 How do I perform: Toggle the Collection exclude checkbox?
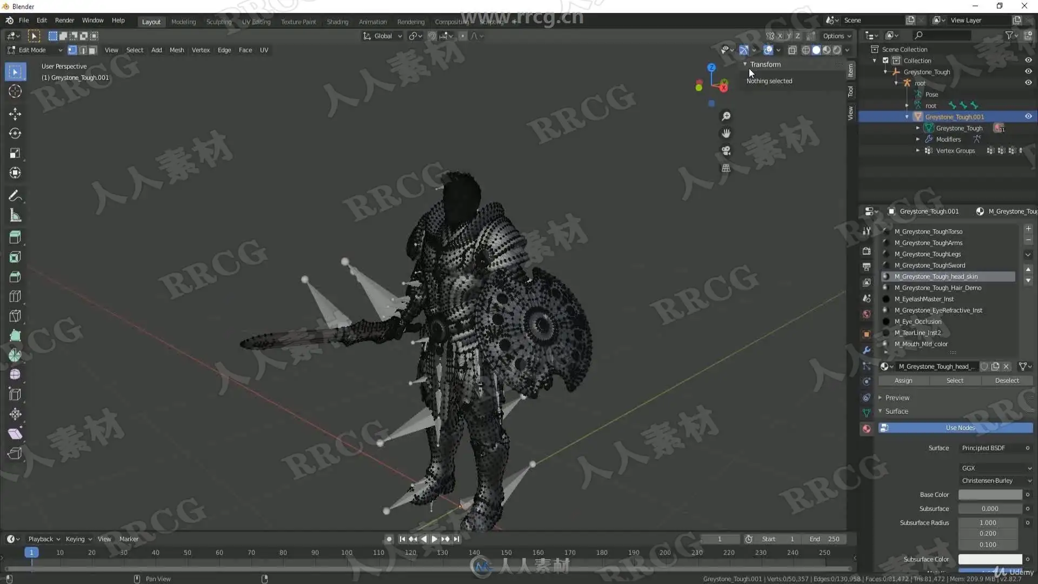coord(886,61)
